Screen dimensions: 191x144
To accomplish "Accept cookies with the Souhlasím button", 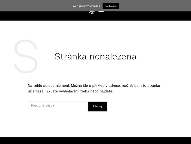I will (x=111, y=6).
